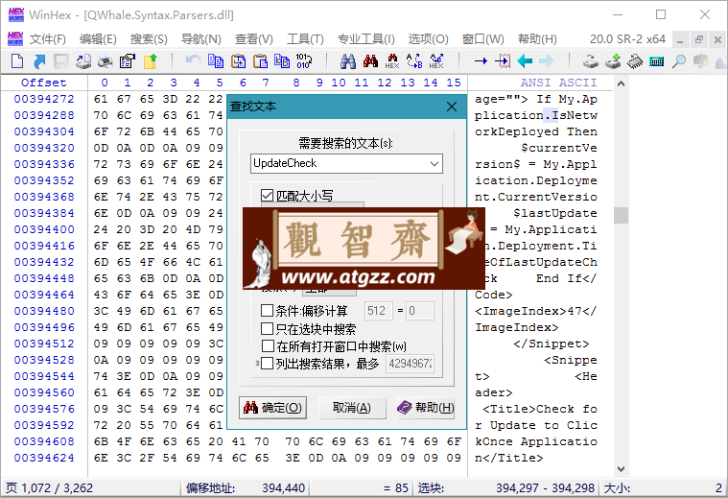
Task: Open the 窗口(W) menu
Action: (482, 39)
